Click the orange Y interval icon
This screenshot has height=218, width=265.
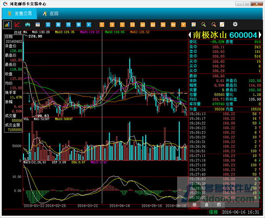coord(183,25)
